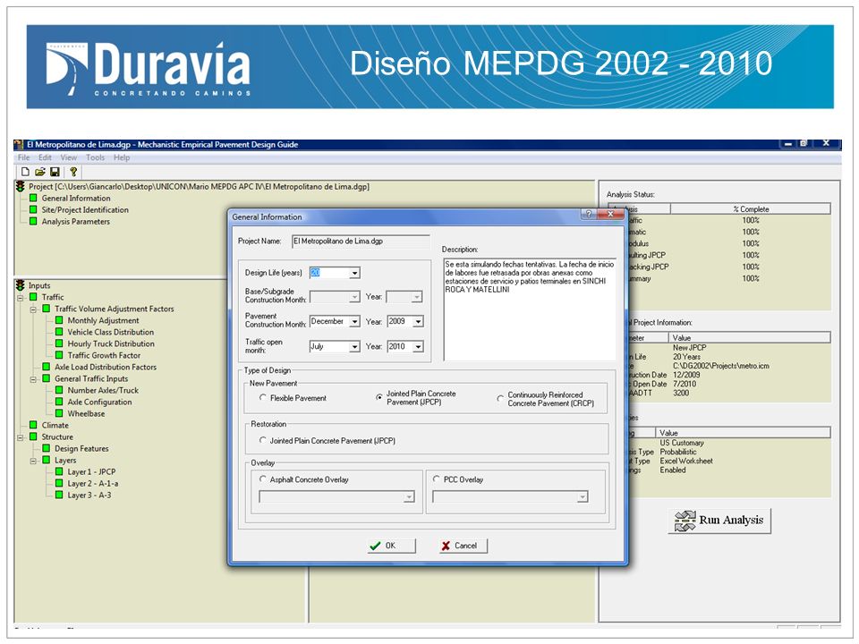Screen dimensions: 859x644
Task: Click green status icon beside Layer 1 - JPCP
Action: (x=59, y=471)
